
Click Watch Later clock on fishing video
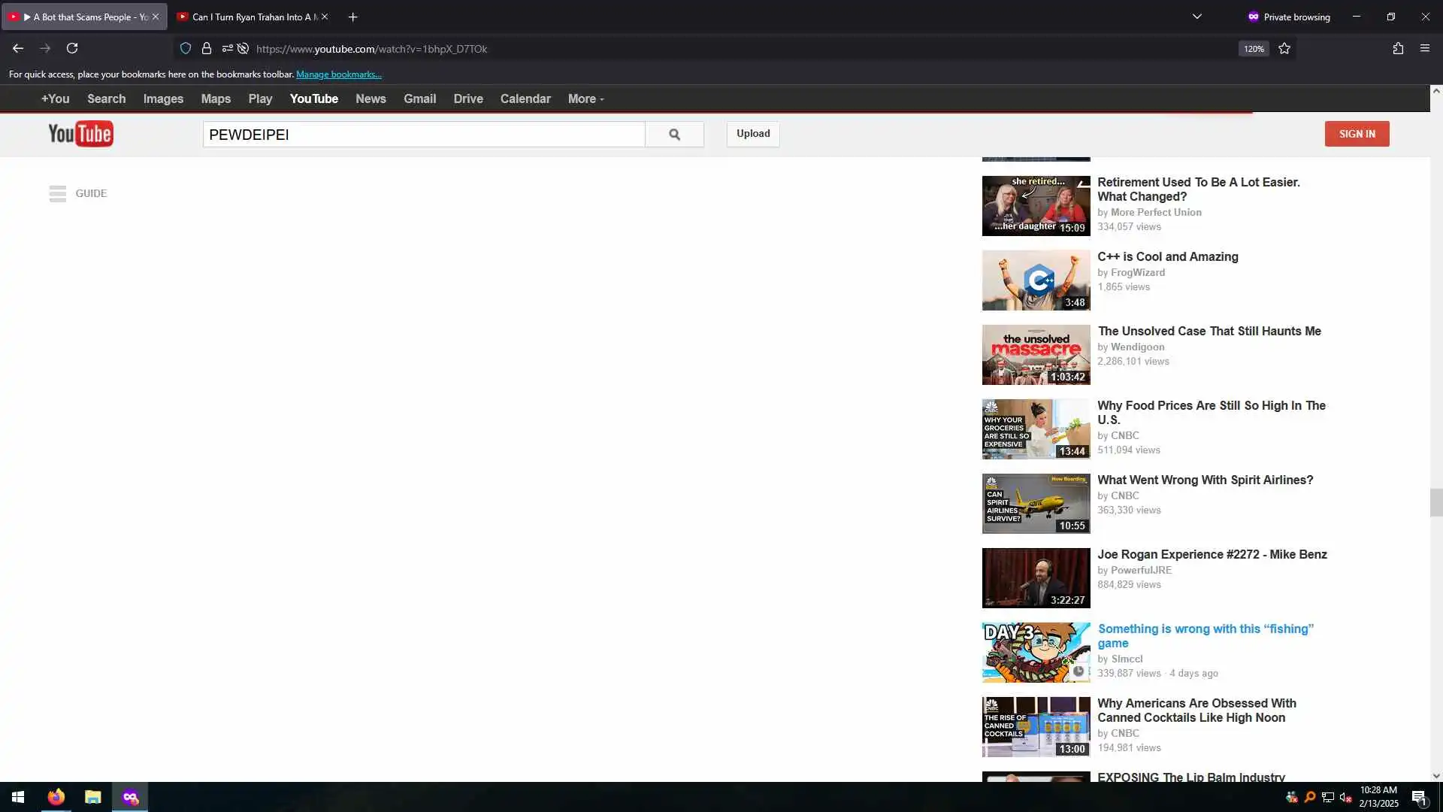tap(1078, 671)
